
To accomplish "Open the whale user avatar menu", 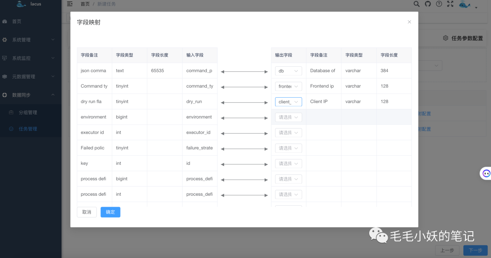I will coord(465,5).
